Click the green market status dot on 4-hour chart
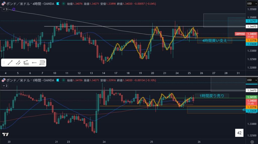The width and height of the screenshot is (258, 144). 63,4
